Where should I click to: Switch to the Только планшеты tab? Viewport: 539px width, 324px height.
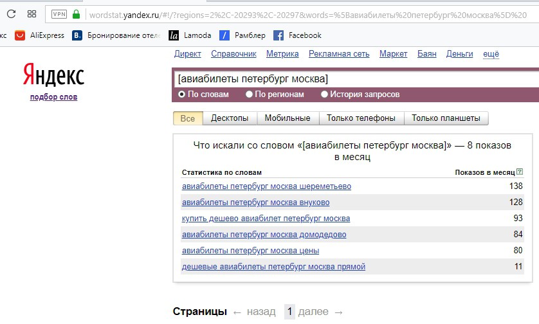[446, 118]
